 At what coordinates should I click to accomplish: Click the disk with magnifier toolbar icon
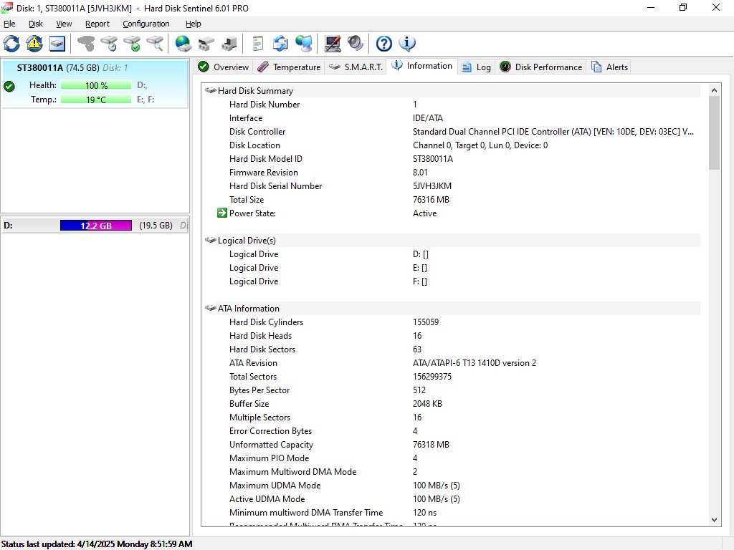155,44
